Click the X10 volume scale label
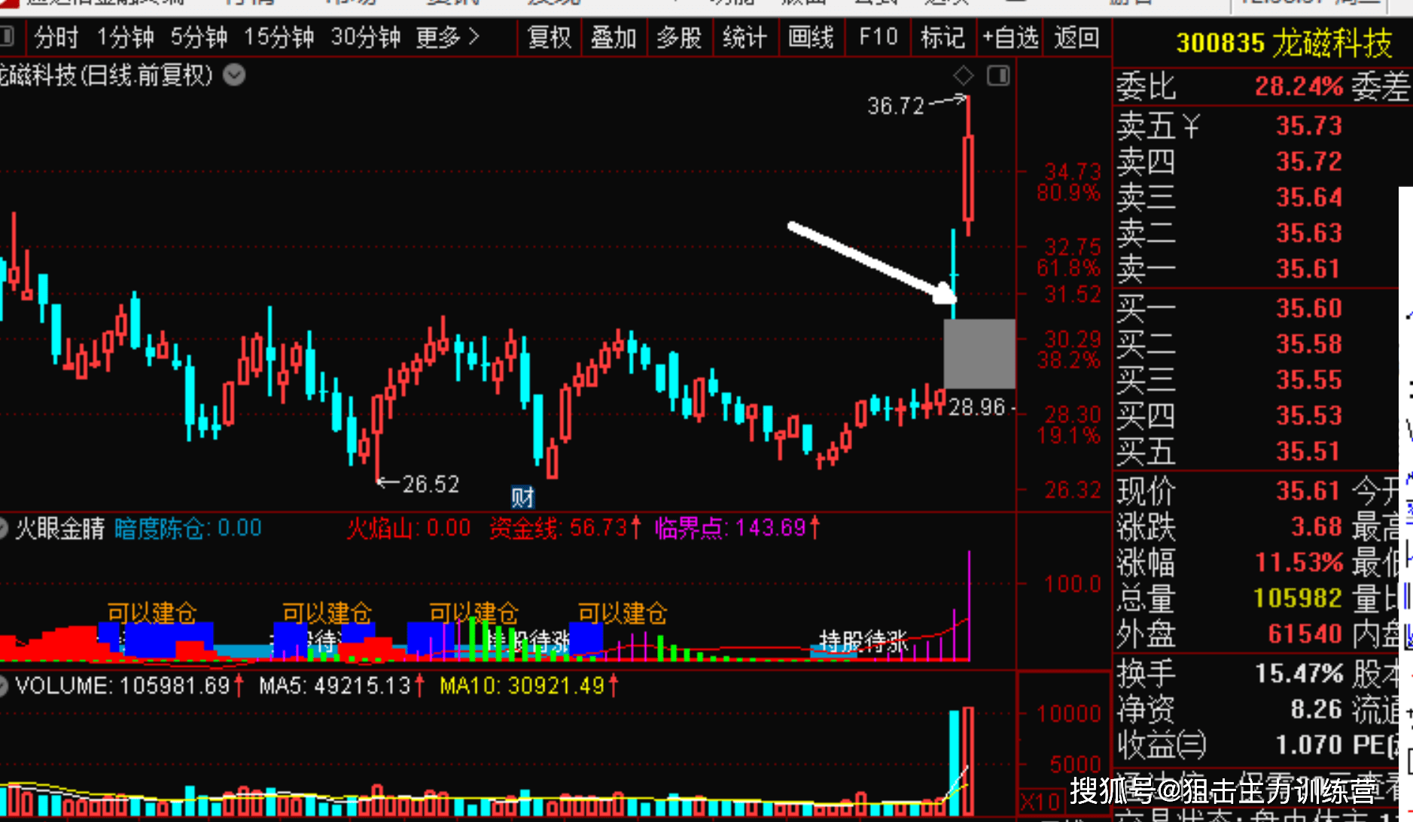This screenshot has height=822, width=1413. pos(1040,802)
